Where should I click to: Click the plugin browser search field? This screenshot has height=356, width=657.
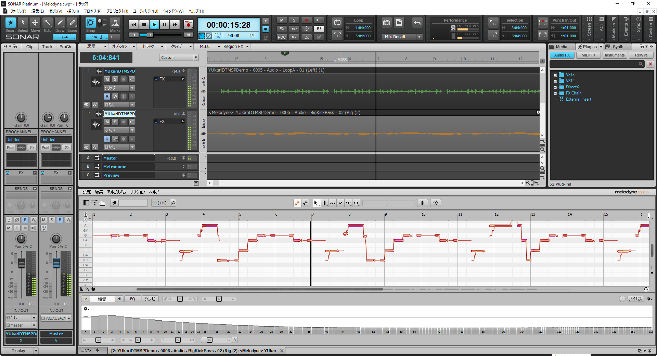point(596,64)
